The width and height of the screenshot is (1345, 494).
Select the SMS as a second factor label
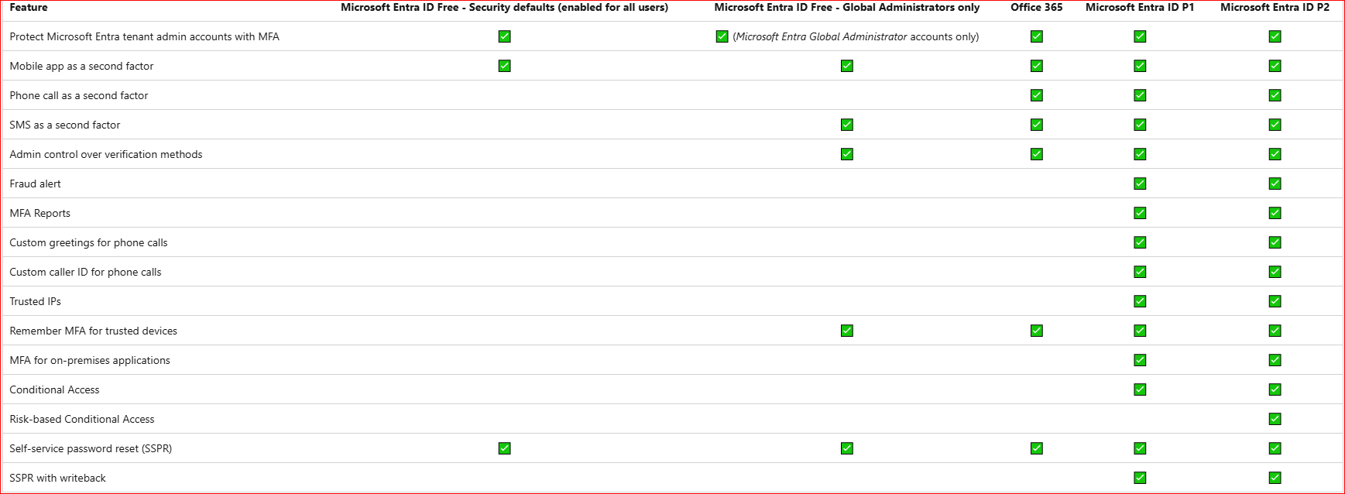[x=65, y=125]
